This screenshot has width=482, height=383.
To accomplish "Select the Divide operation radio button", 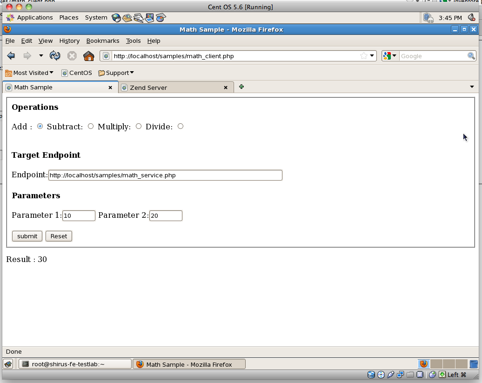I will (181, 126).
